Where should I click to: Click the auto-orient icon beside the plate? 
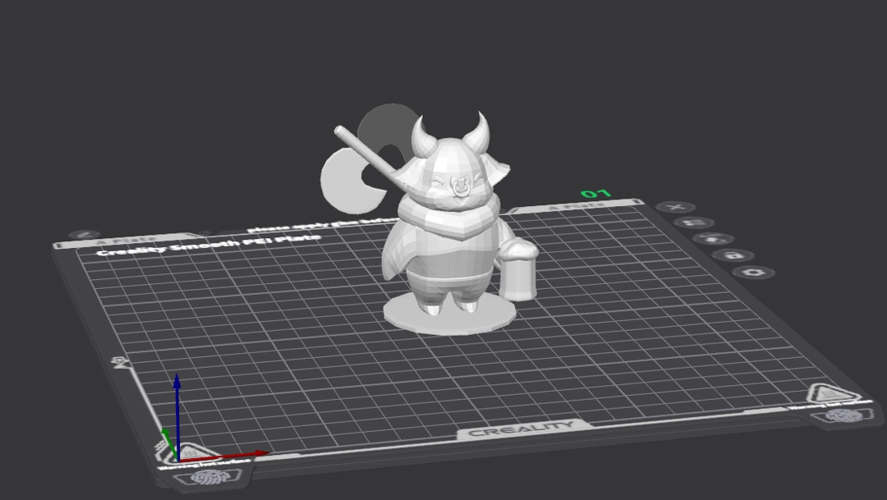click(x=713, y=239)
